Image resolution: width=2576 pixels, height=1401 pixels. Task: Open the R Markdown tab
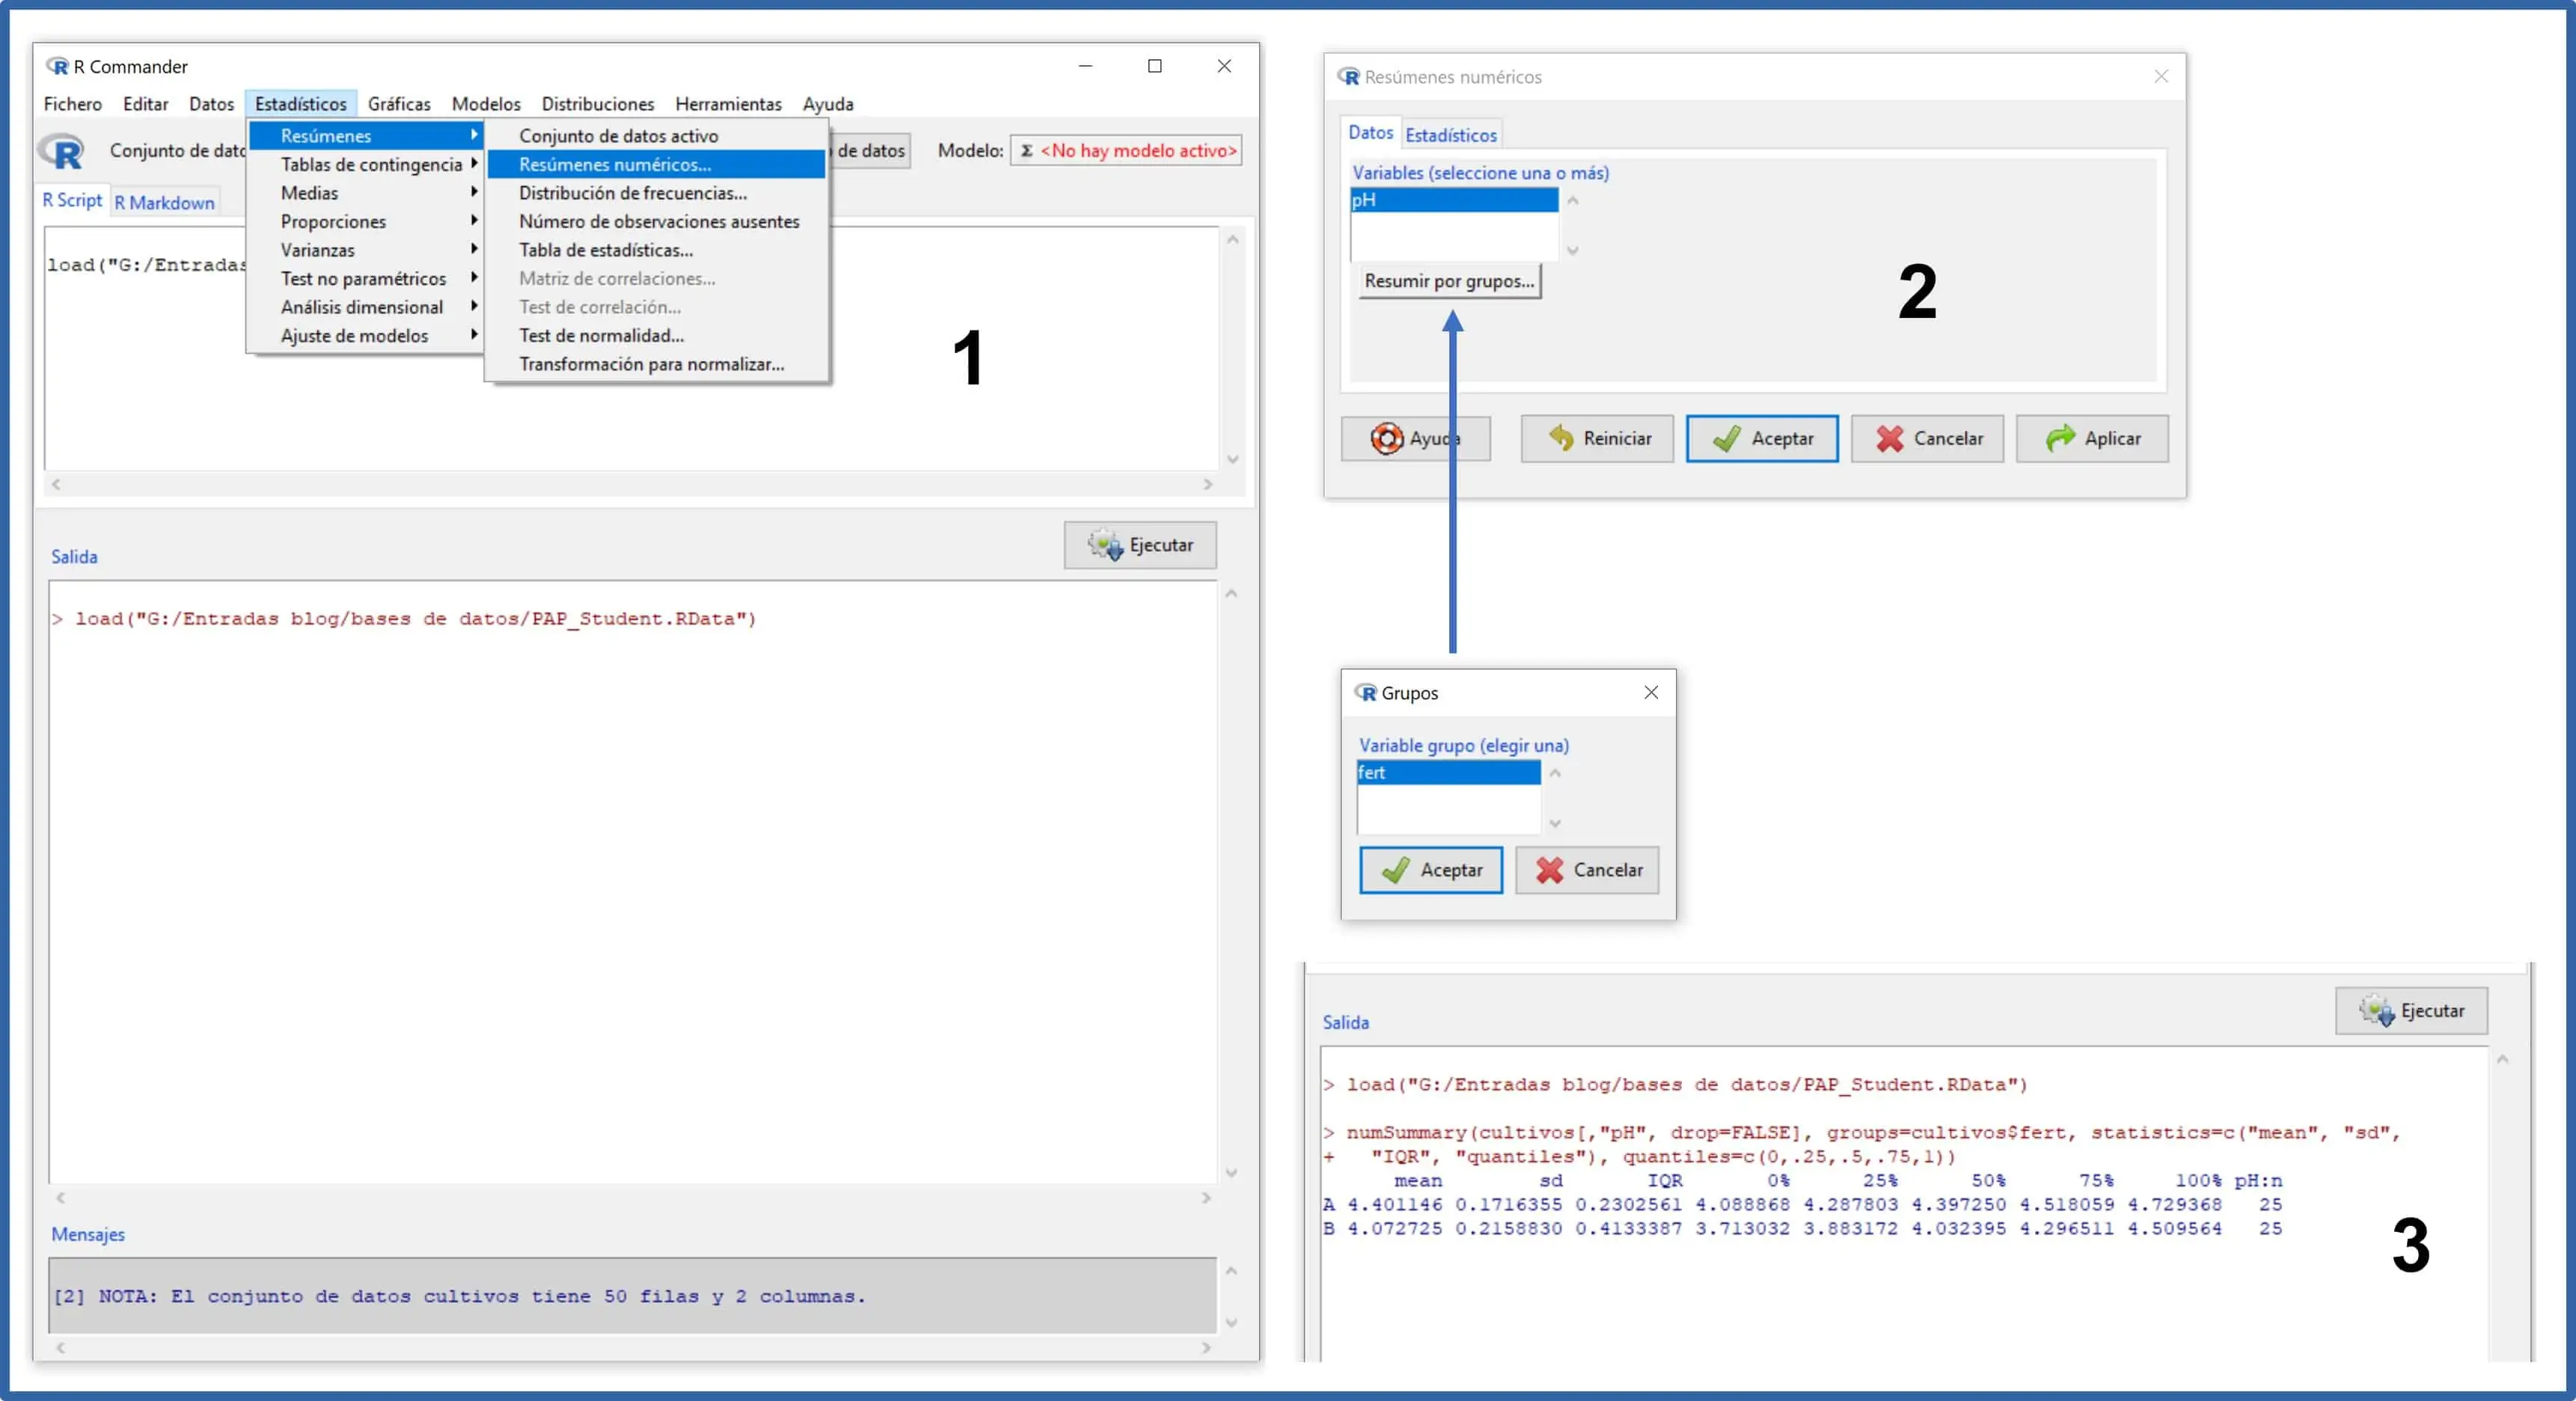coord(164,202)
